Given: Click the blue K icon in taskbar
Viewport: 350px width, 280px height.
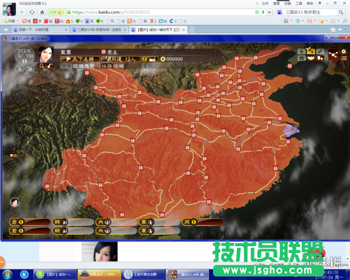Looking at the screenshot, I should (24, 275).
